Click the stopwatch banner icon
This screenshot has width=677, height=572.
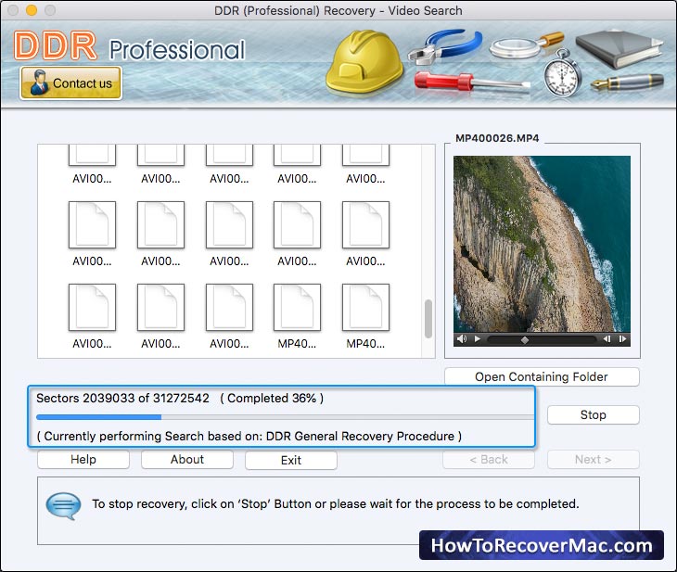[562, 73]
